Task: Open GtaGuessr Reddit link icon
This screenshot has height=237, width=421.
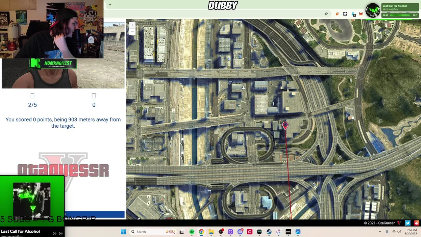Action: pyautogui.click(x=417, y=223)
